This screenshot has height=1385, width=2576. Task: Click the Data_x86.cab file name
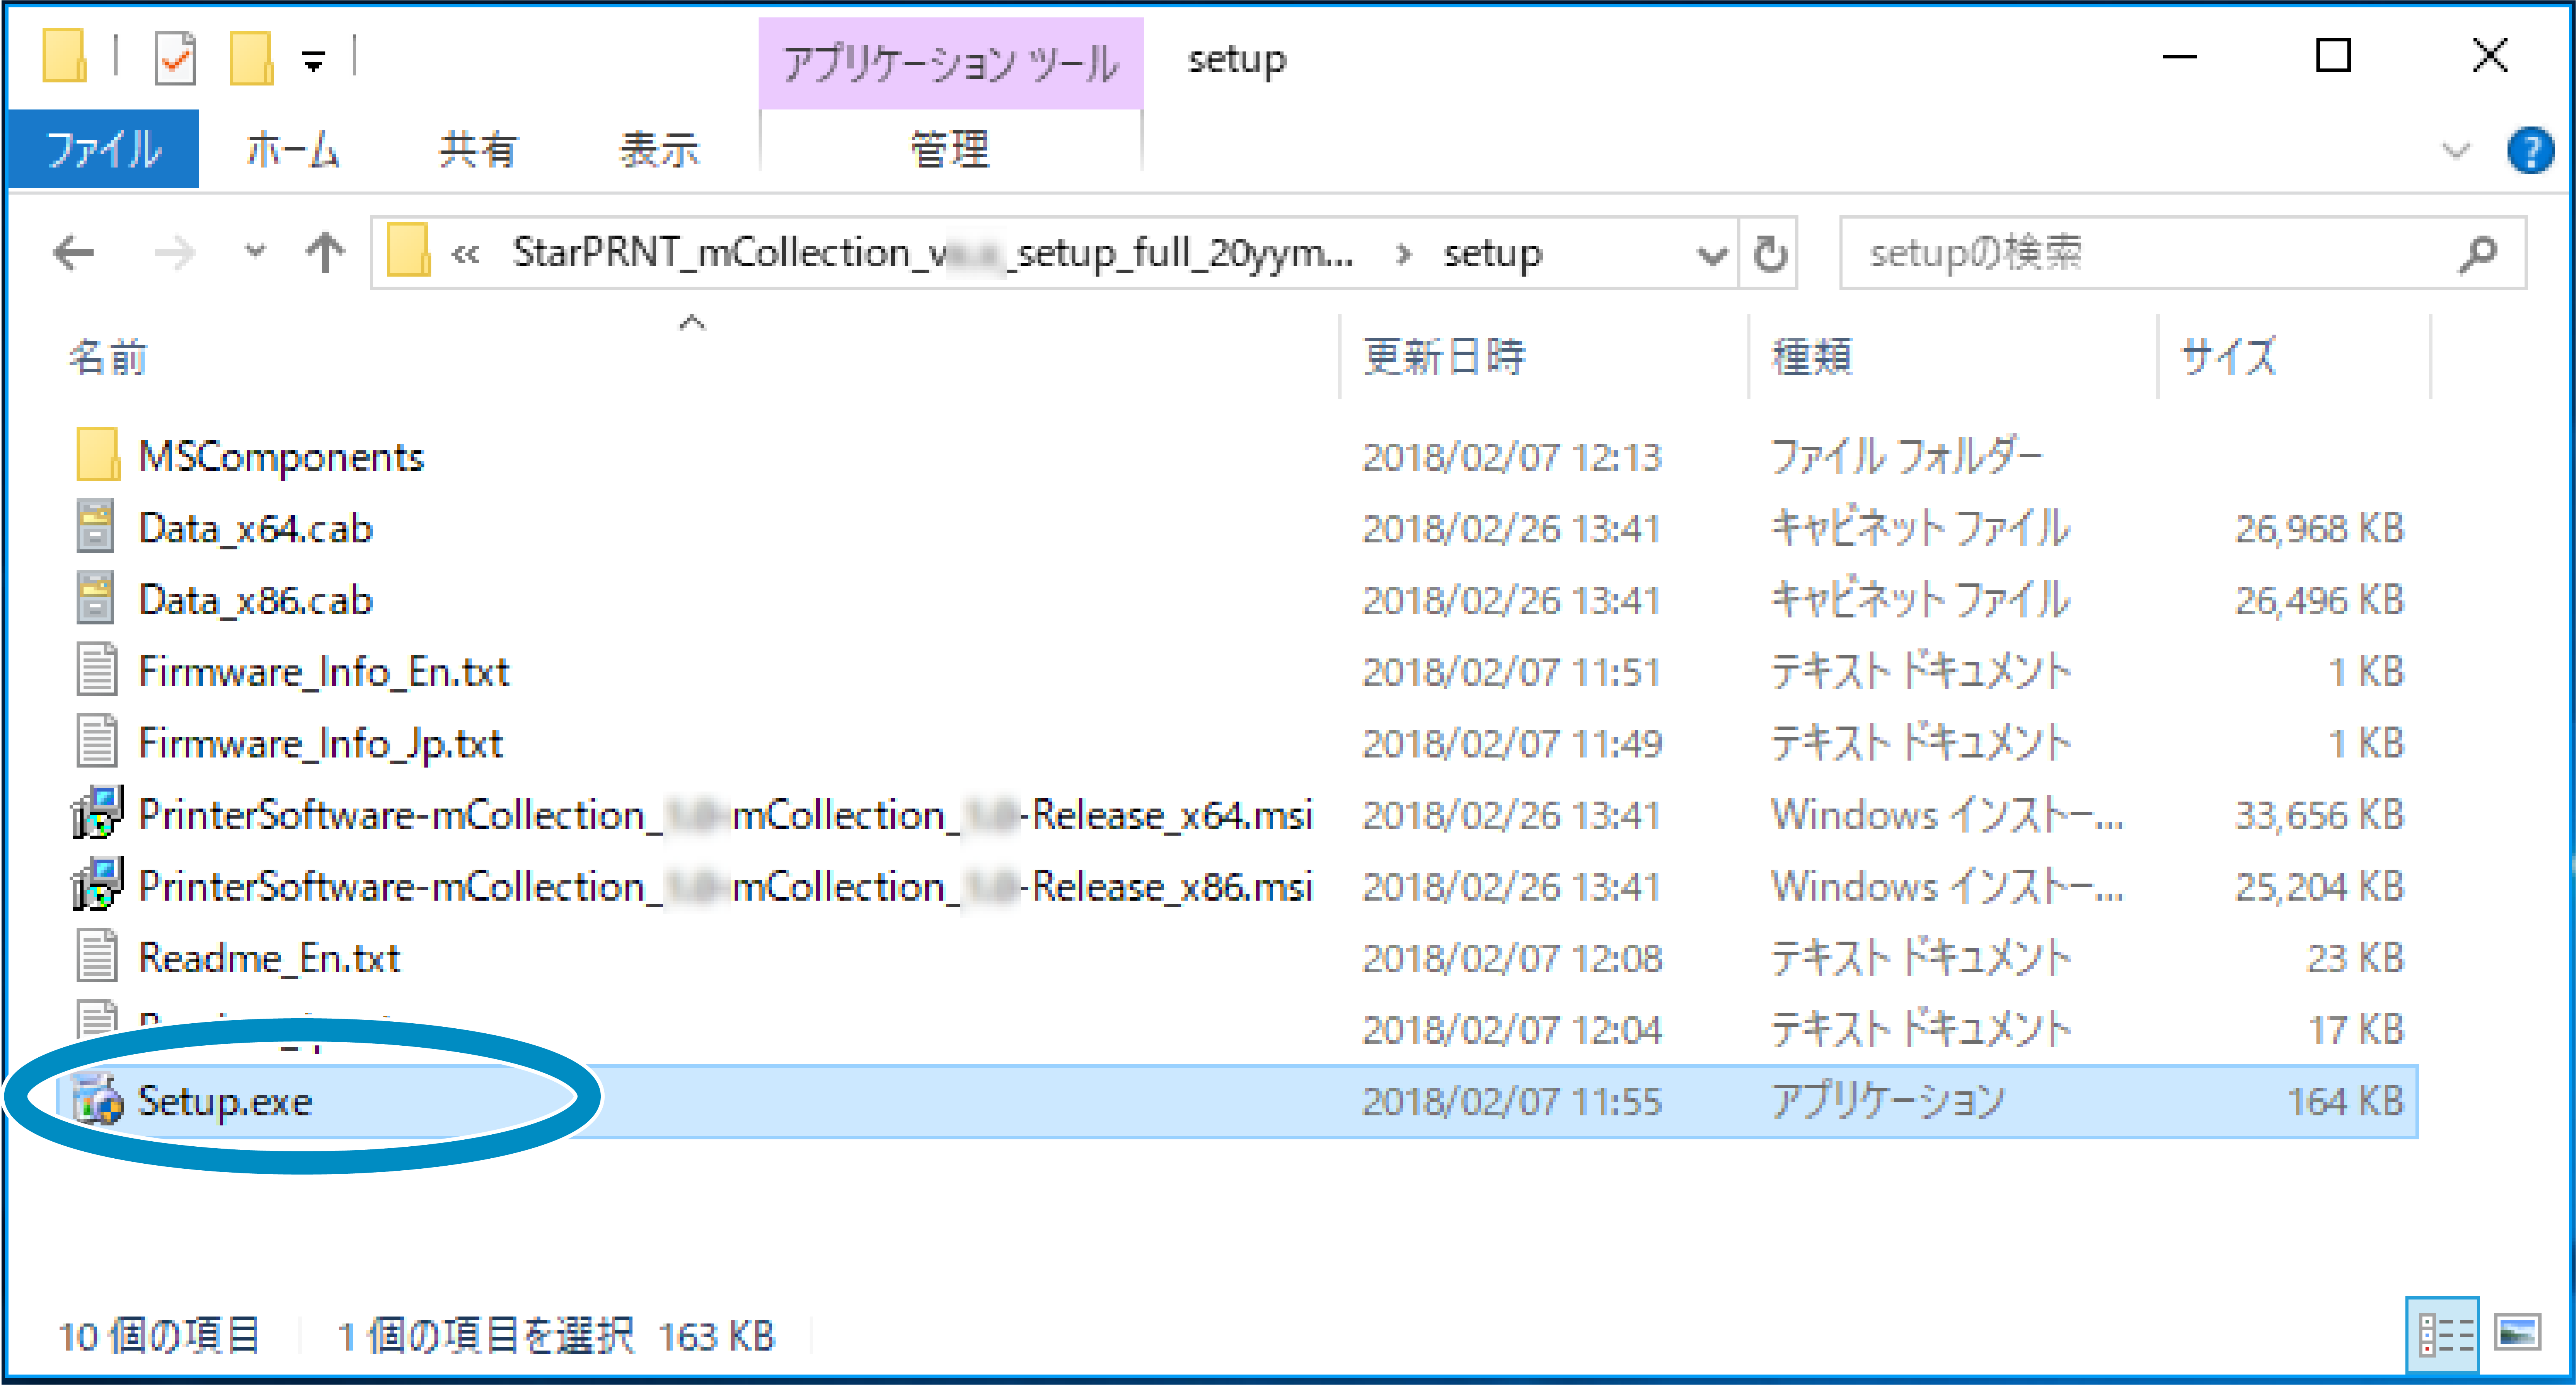(256, 601)
